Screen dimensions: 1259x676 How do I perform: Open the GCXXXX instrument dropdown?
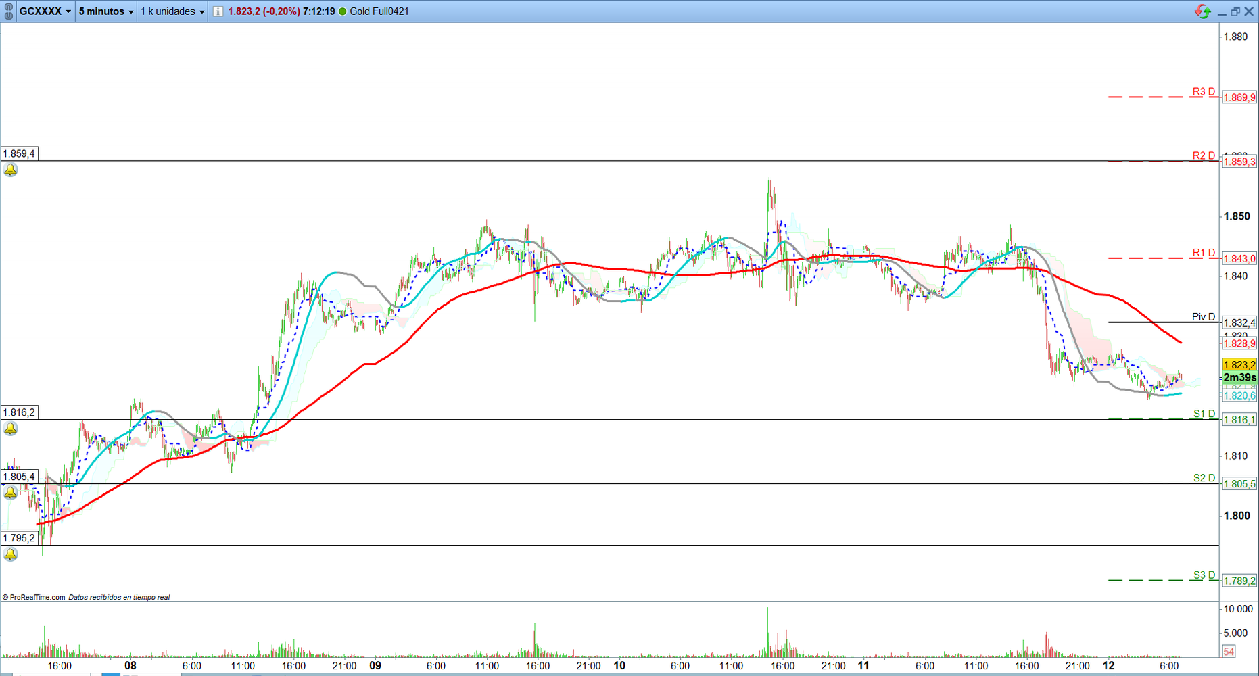(45, 11)
